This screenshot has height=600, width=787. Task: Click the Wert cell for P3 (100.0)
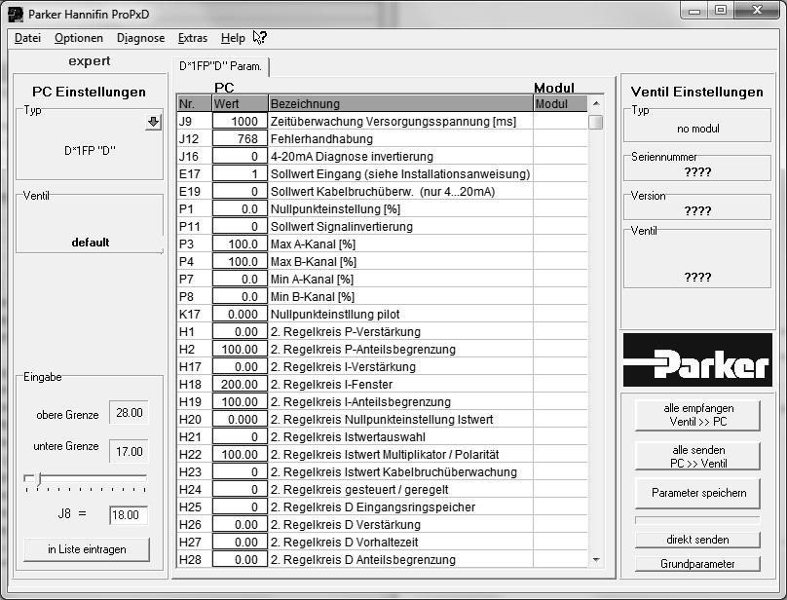[240, 244]
